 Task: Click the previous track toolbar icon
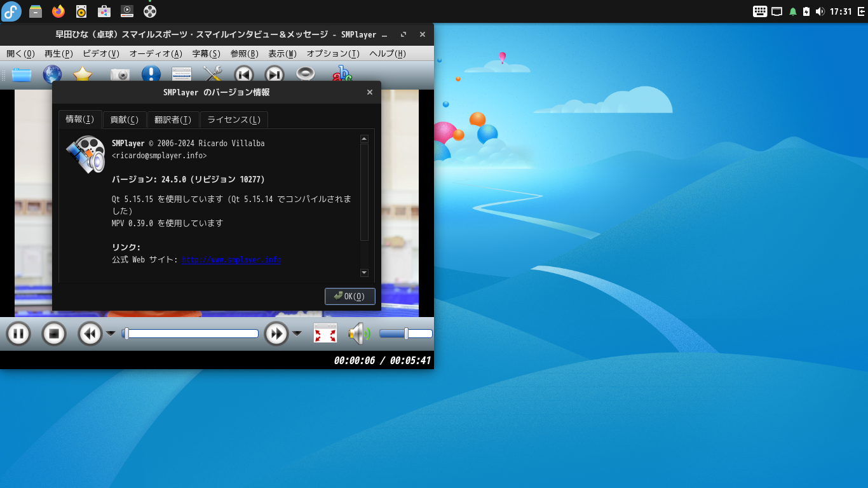244,74
